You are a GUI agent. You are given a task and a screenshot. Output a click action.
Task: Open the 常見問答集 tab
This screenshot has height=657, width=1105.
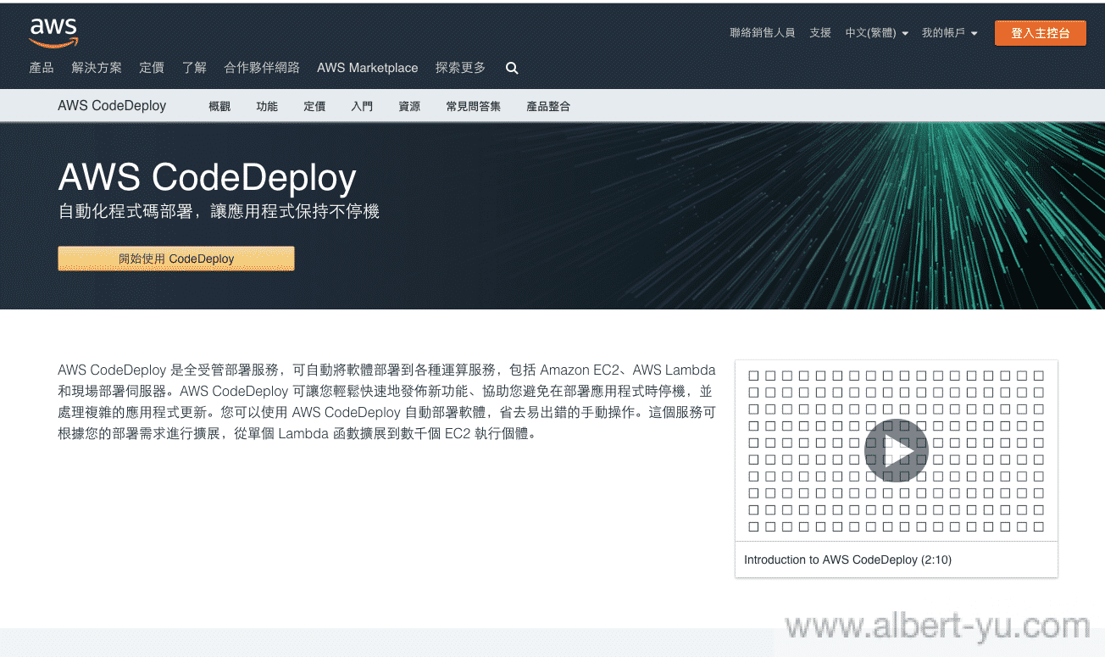coord(474,107)
